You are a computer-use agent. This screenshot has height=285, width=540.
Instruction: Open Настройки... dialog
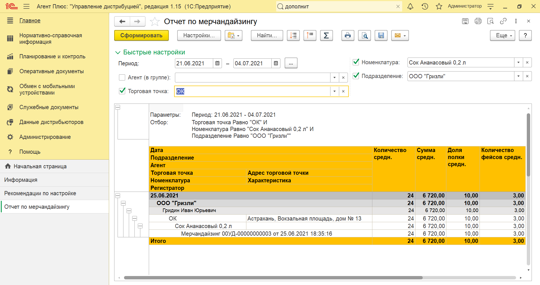199,36
